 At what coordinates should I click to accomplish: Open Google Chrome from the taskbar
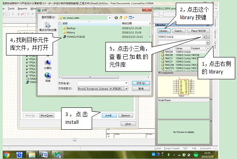pyautogui.click(x=7, y=155)
